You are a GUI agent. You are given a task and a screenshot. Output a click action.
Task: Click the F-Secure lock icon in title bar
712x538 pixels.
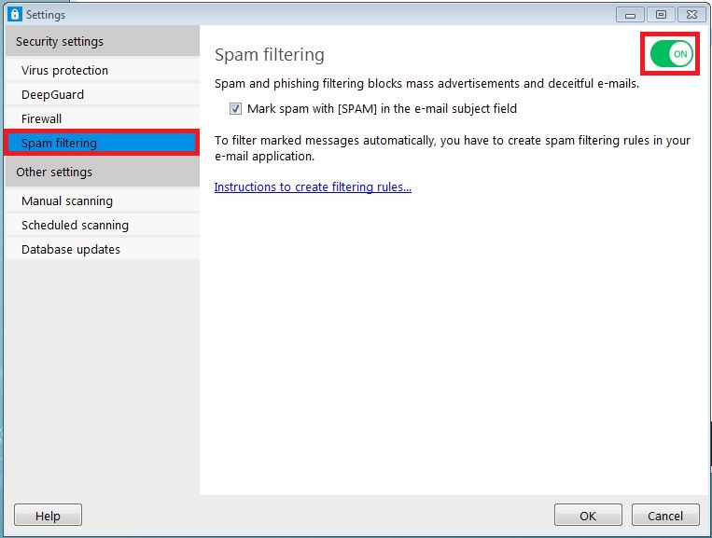(14, 15)
